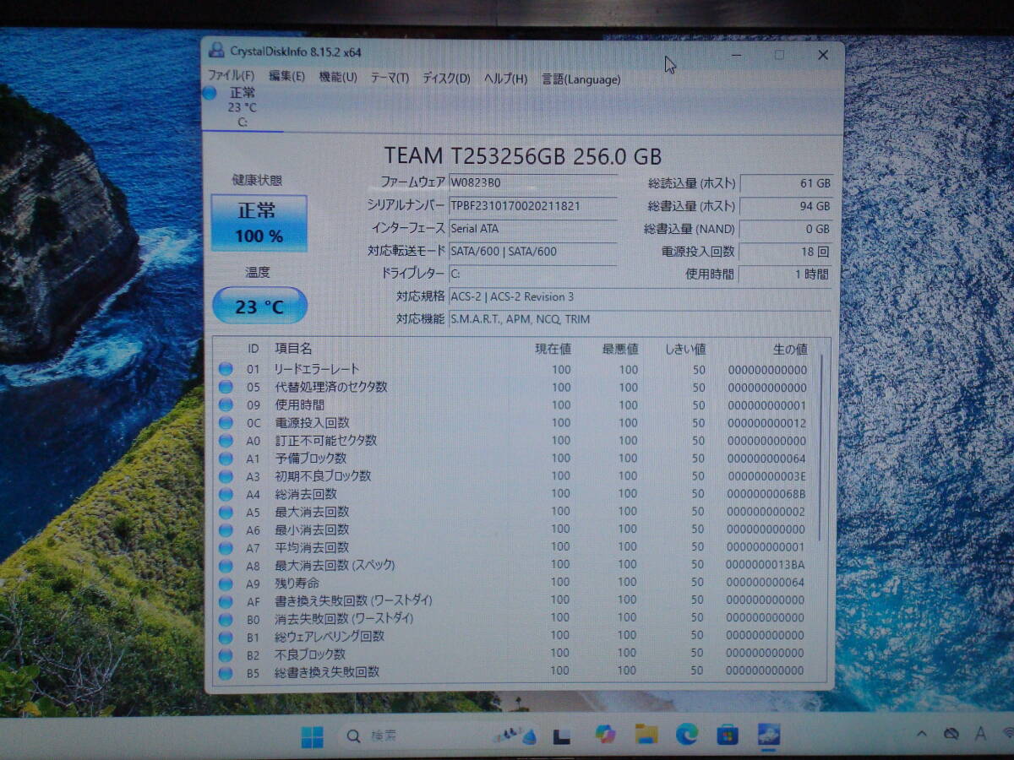Image resolution: width=1014 pixels, height=760 pixels.
Task: Click status dot for 代替処理済のセクタ数 row
Action: point(226,387)
